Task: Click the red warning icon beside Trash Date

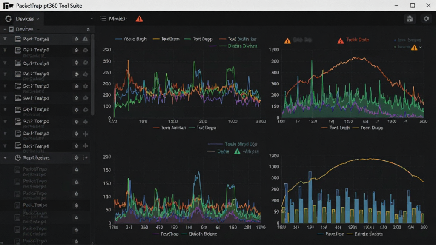Action: tap(340, 41)
